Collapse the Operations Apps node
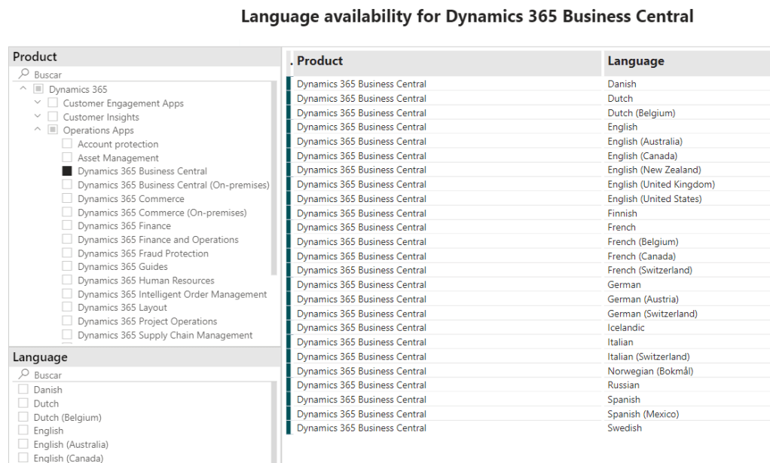Viewport: 770px width, 463px height. 38,130
